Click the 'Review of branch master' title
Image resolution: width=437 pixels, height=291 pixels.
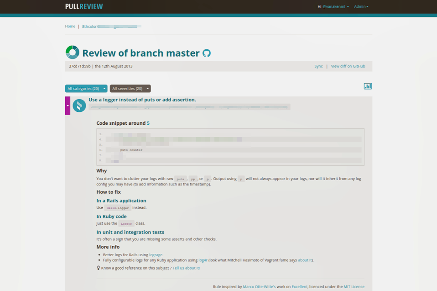(x=141, y=53)
